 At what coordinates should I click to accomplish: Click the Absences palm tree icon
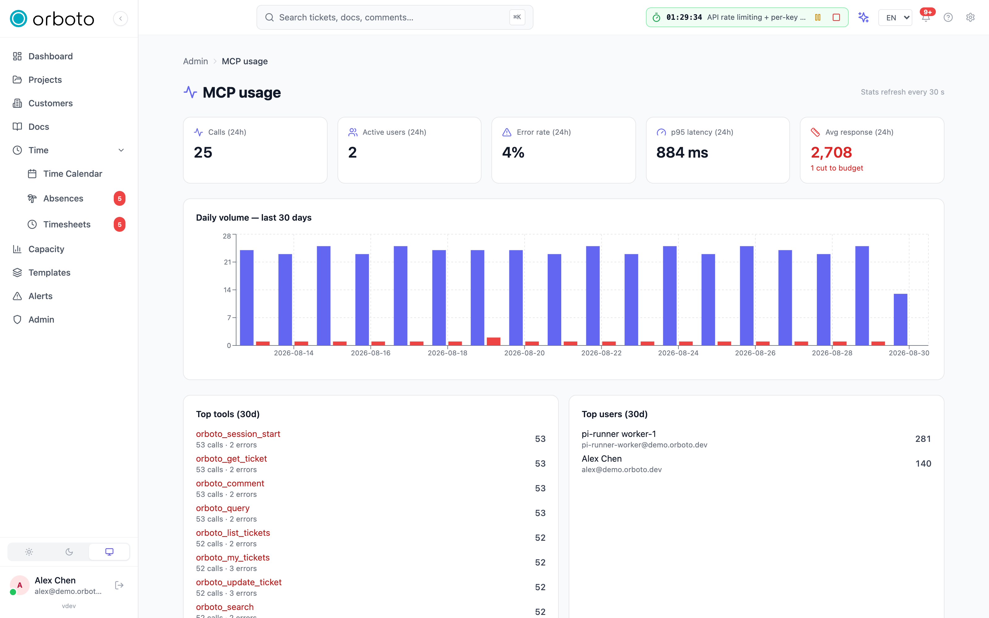[x=32, y=198]
